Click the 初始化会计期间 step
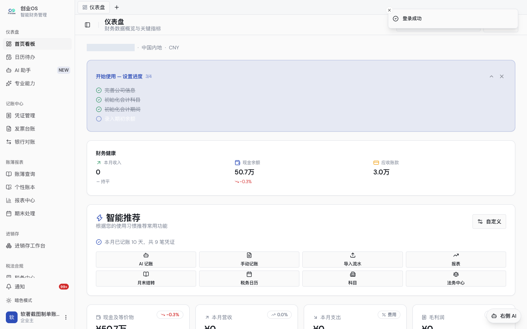 [x=118, y=109]
